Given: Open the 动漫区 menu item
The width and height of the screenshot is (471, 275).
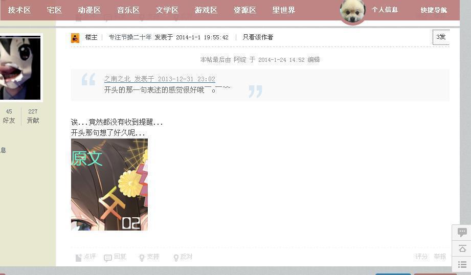Looking at the screenshot, I should (x=89, y=10).
